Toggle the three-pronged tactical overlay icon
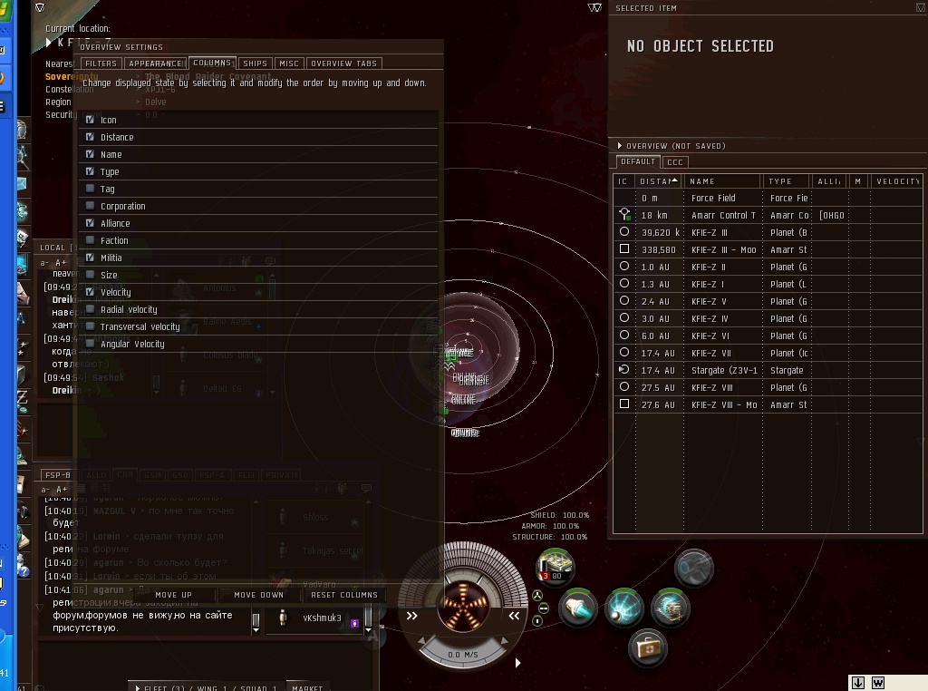 point(537,596)
